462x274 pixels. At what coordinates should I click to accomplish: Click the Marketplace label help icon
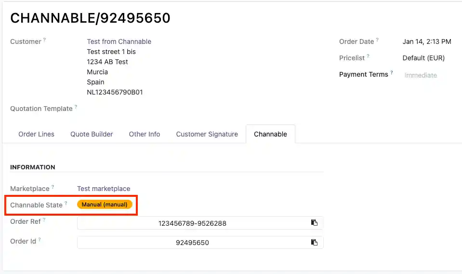tap(53, 187)
